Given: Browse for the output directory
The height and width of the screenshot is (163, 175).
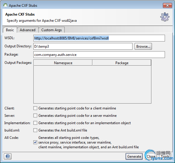Looking at the screenshot, I should (143, 46).
